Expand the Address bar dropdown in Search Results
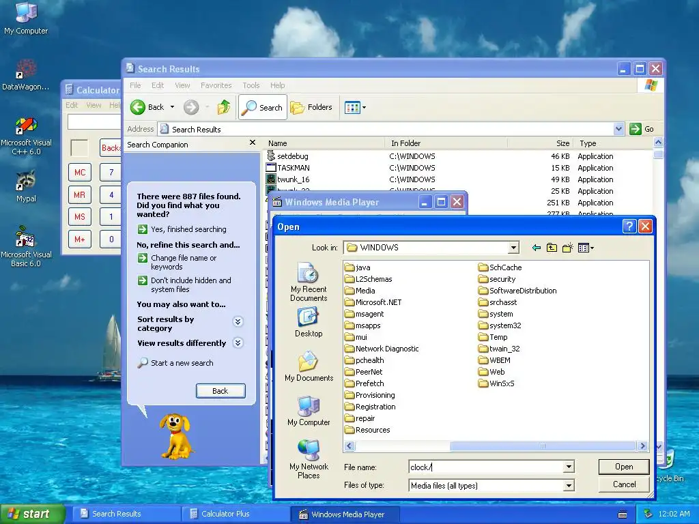 [618, 129]
